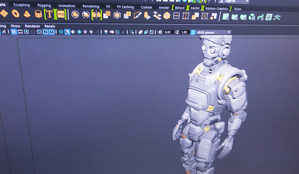The image size is (299, 174).
Task: Click the exposure reset icon beside 0.00
Action: click(x=160, y=32)
